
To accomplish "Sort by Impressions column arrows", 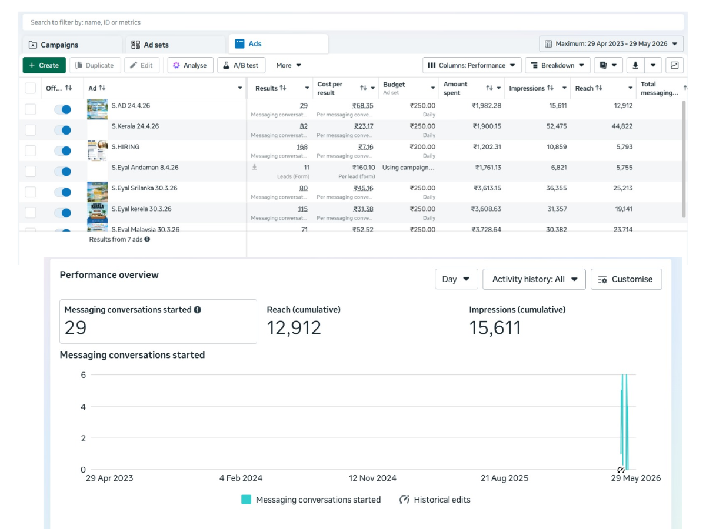I will pos(551,88).
